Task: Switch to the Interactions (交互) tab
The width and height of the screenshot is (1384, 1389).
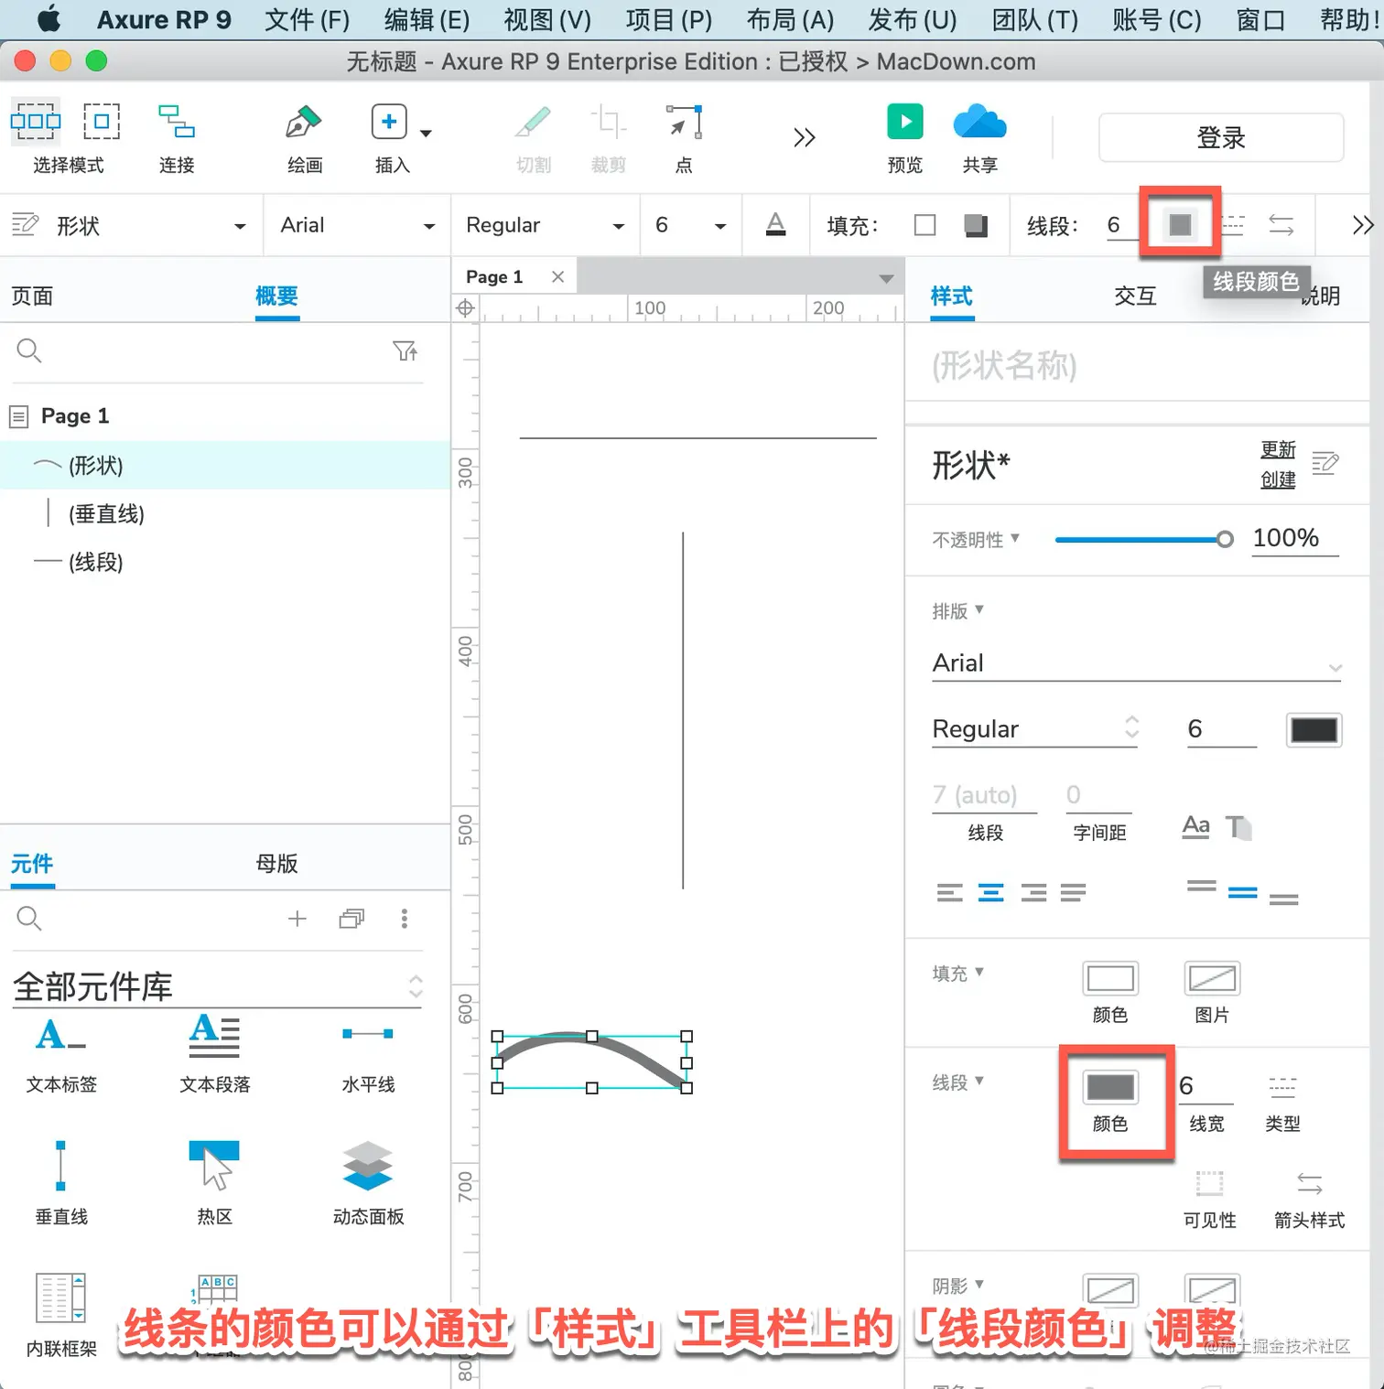Action: pyautogui.click(x=1136, y=296)
